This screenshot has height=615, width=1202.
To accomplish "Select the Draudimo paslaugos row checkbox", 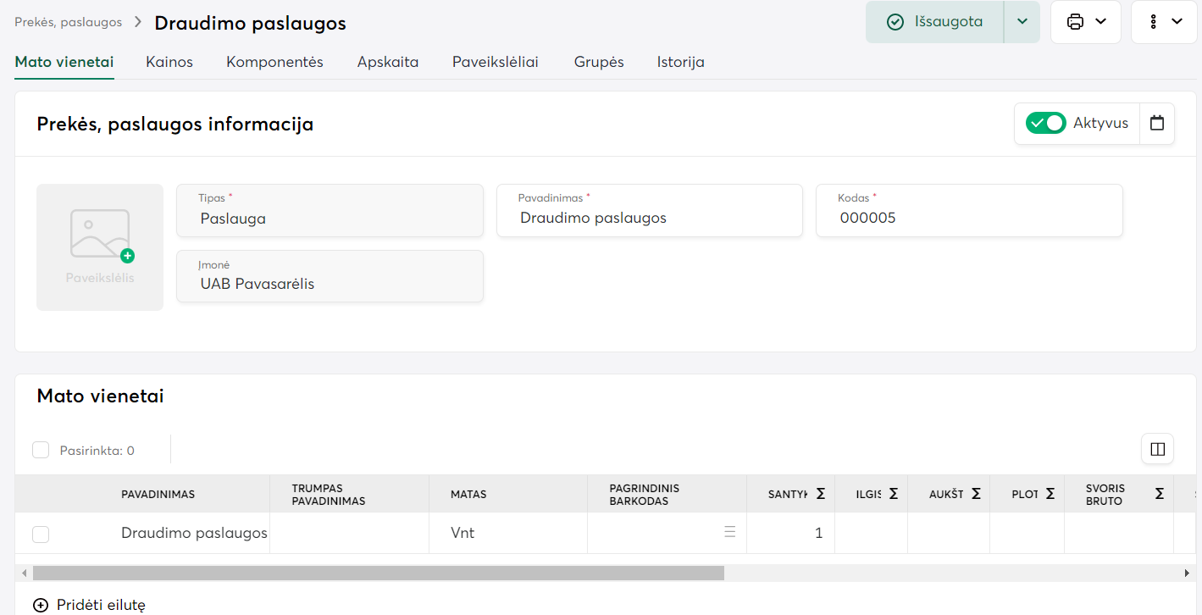I will point(41,534).
